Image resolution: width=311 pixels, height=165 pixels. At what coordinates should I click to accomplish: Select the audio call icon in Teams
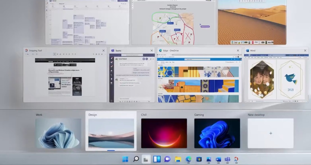click(x=147, y=59)
